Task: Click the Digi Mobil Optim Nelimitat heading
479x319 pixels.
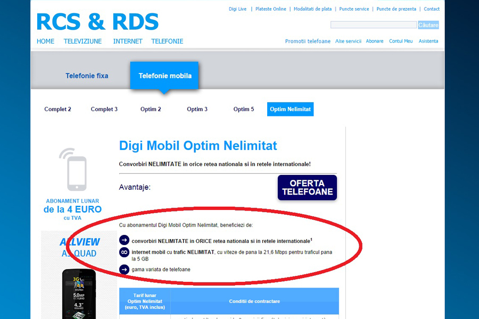Action: click(198, 146)
